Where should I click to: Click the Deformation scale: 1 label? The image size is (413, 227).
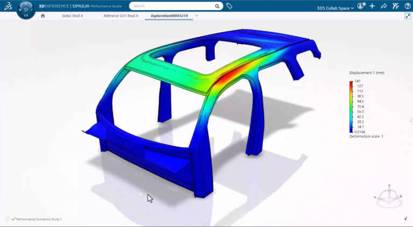click(x=366, y=137)
